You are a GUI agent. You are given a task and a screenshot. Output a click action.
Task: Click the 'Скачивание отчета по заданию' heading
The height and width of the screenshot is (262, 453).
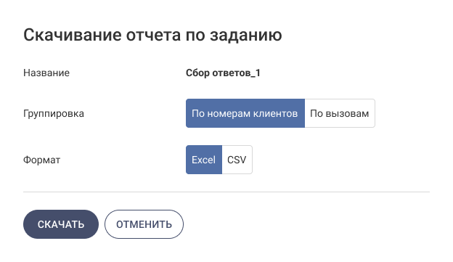(x=152, y=36)
